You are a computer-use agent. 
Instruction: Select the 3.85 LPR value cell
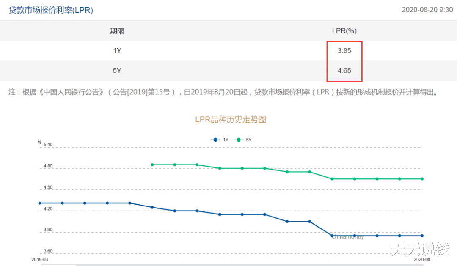tap(344, 51)
